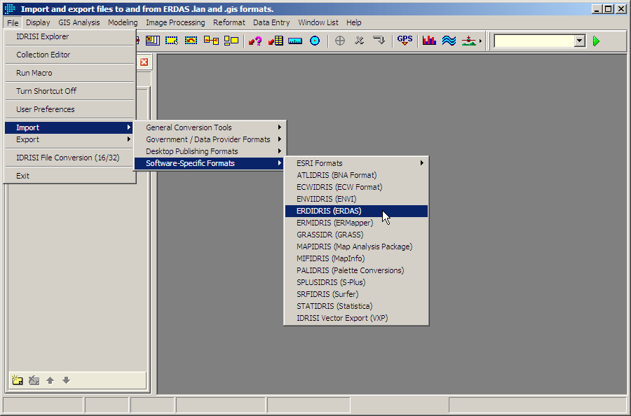
Task: Expand Desktop Publishing Formats submenu
Action: point(210,151)
